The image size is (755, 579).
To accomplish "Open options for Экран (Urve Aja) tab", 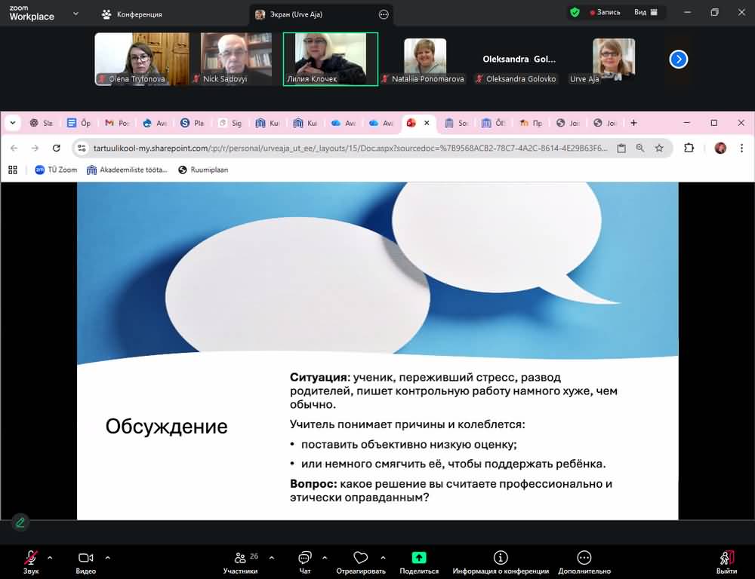I will pos(384,14).
